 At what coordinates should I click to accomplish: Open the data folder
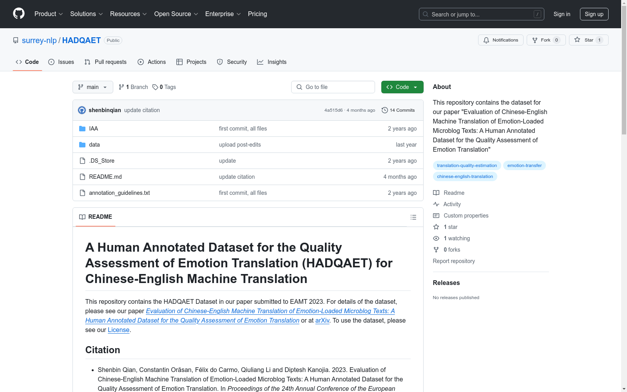point(94,145)
